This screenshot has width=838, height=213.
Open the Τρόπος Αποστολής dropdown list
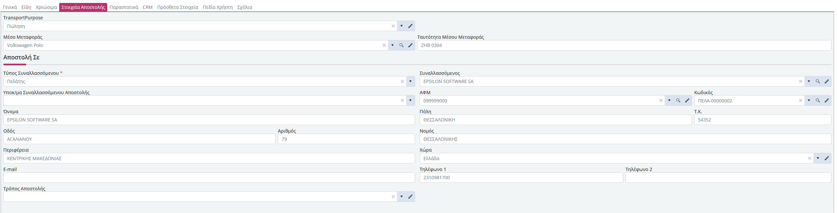point(401,197)
